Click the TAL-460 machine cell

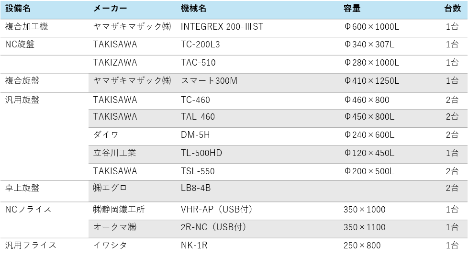pos(198,117)
